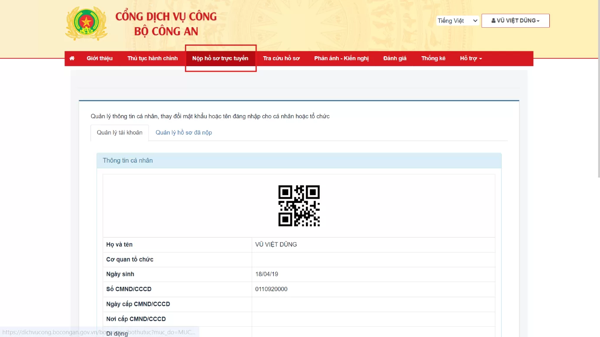Go to Thủ tục hành chính
The width and height of the screenshot is (600, 337).
(152, 58)
